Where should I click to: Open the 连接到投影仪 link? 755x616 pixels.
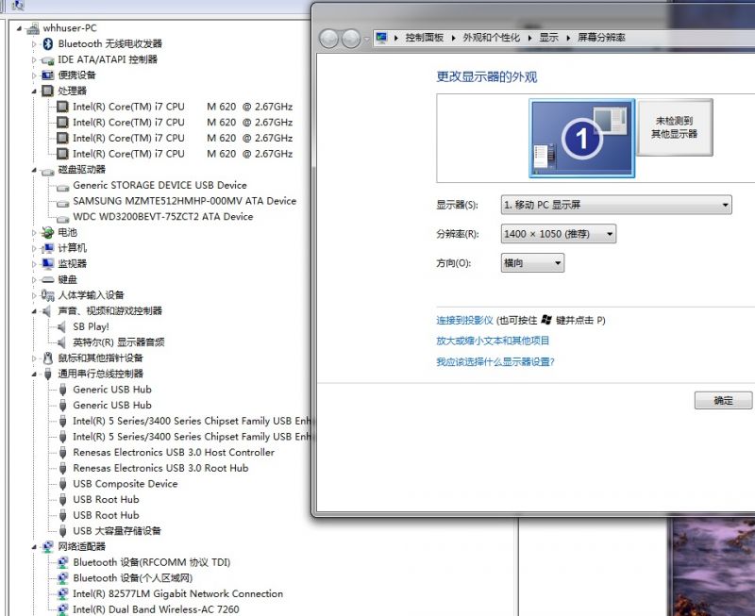click(x=464, y=321)
